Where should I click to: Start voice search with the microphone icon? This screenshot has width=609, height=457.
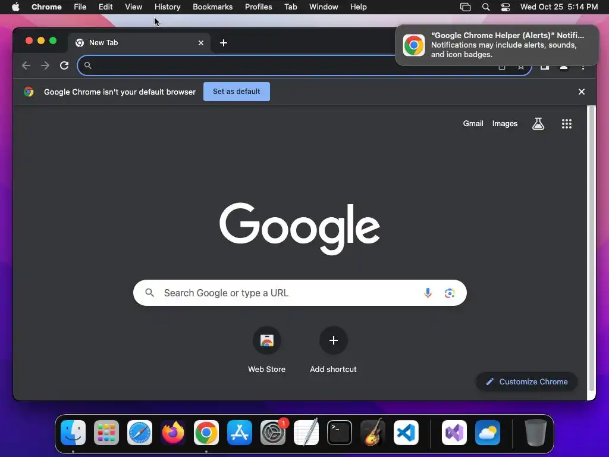click(x=428, y=293)
